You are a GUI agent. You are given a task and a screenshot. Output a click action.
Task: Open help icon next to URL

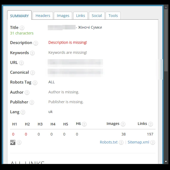coord(21,63)
